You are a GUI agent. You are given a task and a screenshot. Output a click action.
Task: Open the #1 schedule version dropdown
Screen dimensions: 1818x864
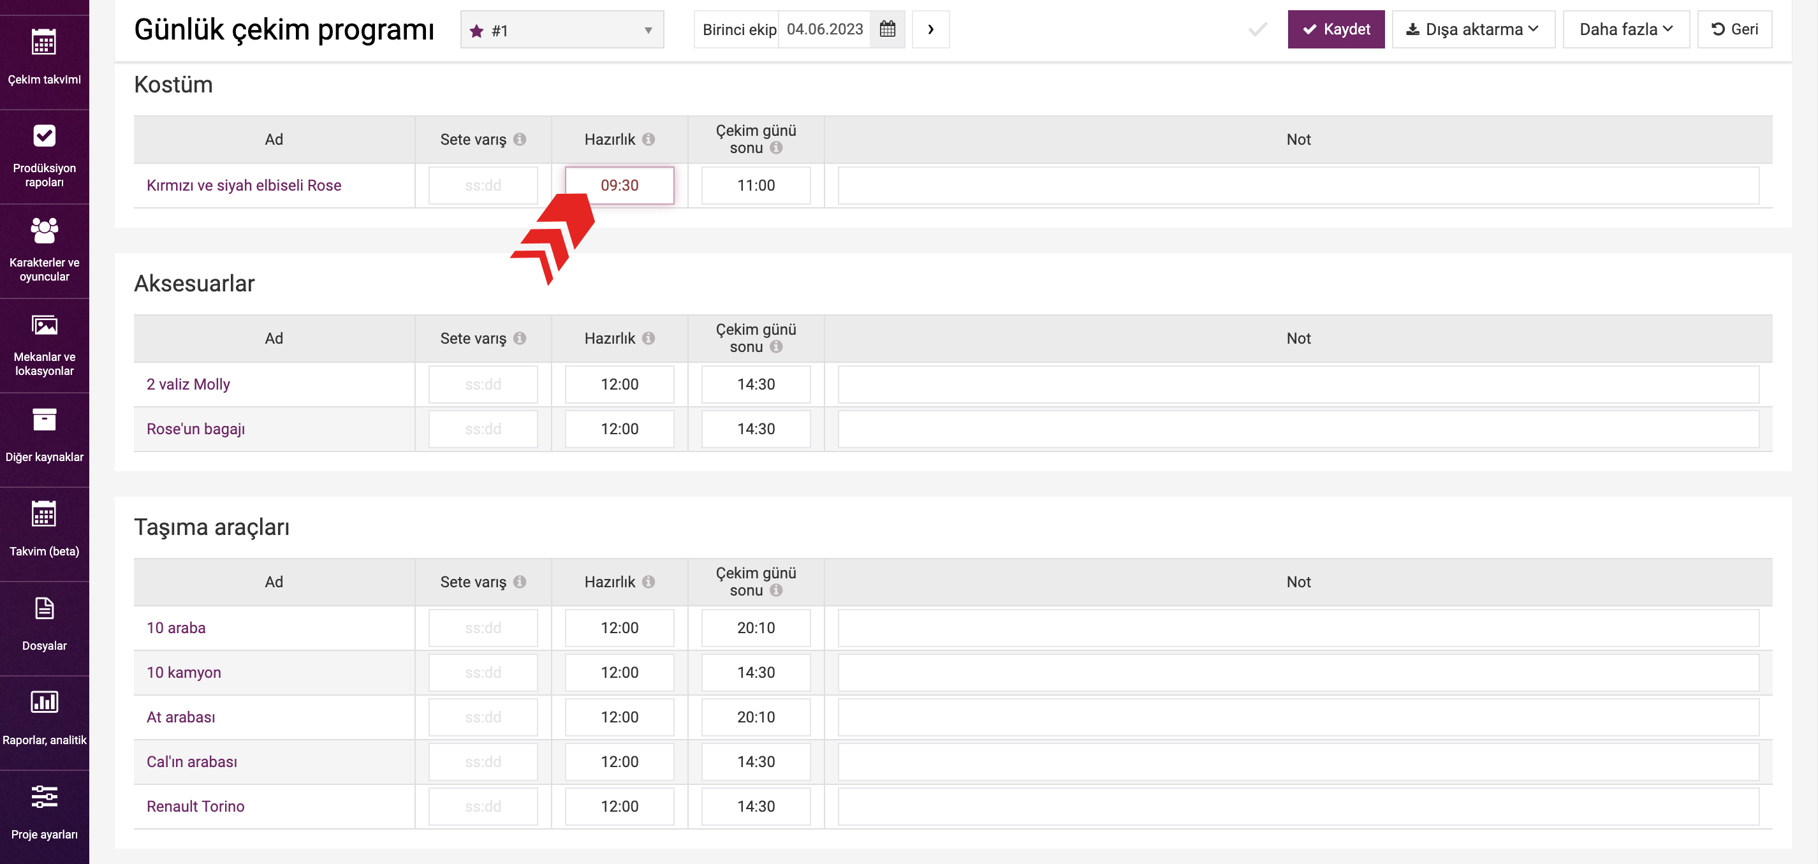click(562, 29)
